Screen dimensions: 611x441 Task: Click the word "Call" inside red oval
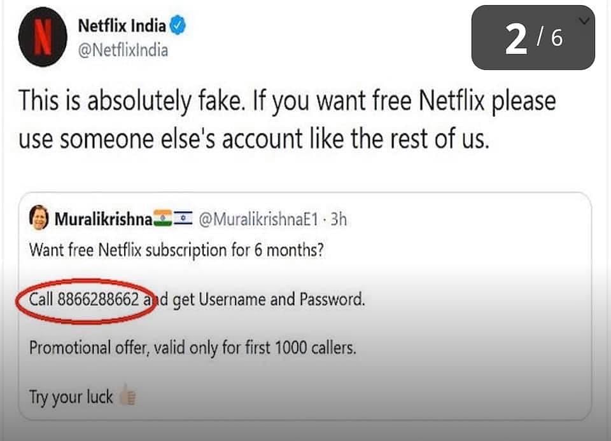pos(43,299)
